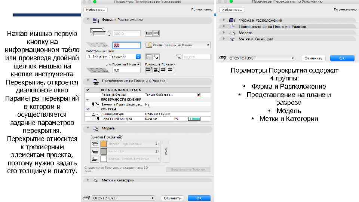Click the Метки и Категории icon in the left dialog

[96, 181]
